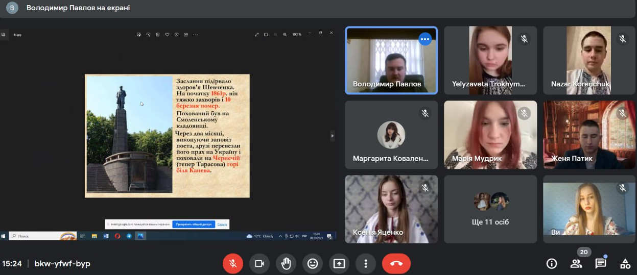The width and height of the screenshot is (637, 275).
Task: Open the meeting details info icon
Action: 552,264
